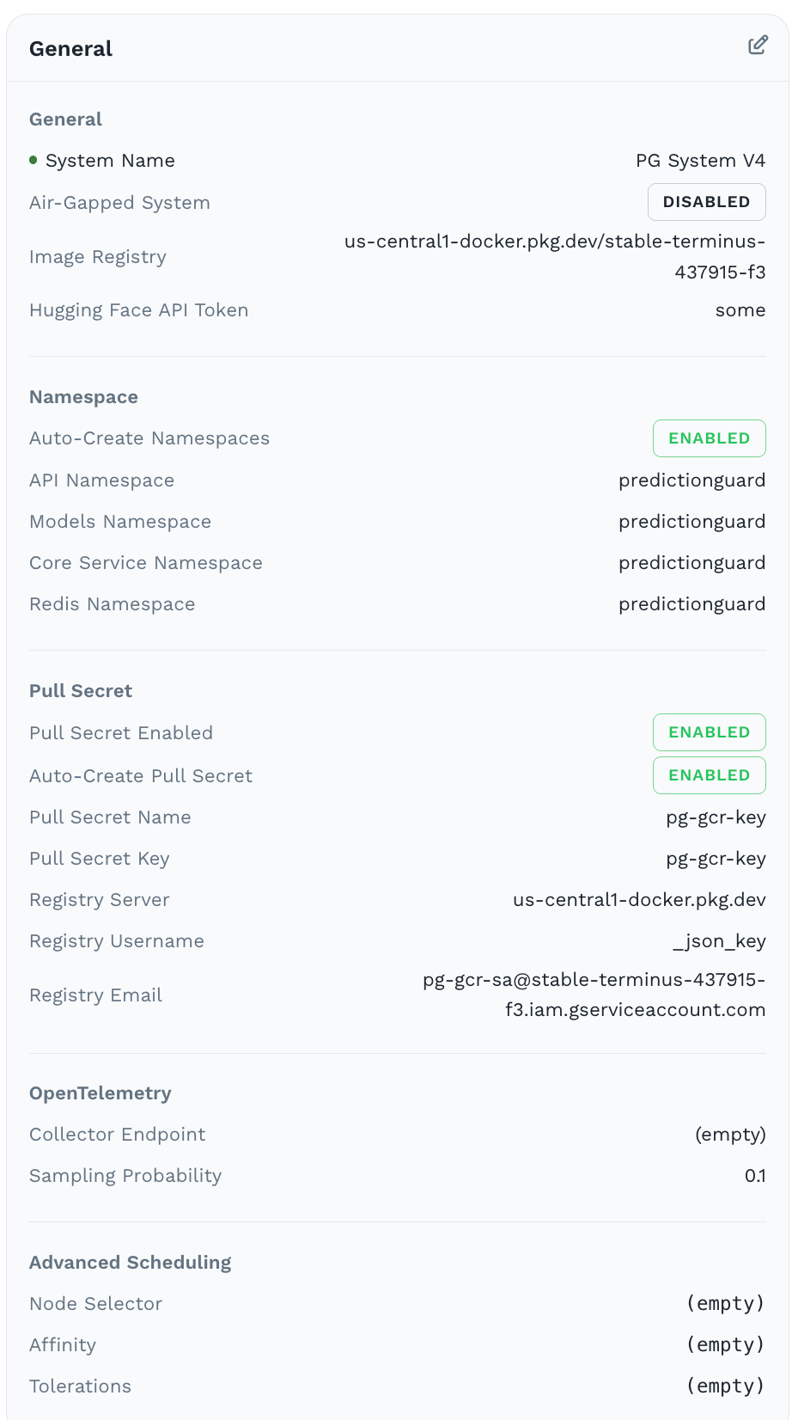This screenshot has width=792, height=1420.
Task: Select the Registry Email address text
Action: (594, 995)
